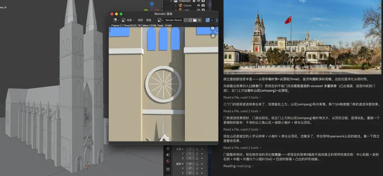
Task: Disable Camera in renders via camera icon
Action: pyautogui.click(x=203, y=5)
